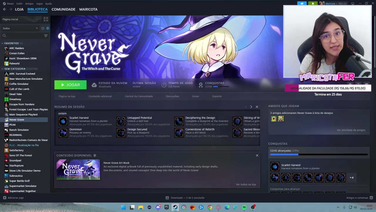Screen dimensions: 376x212
Task: Open Amigos e conversas panel
Action: pos(360,198)
